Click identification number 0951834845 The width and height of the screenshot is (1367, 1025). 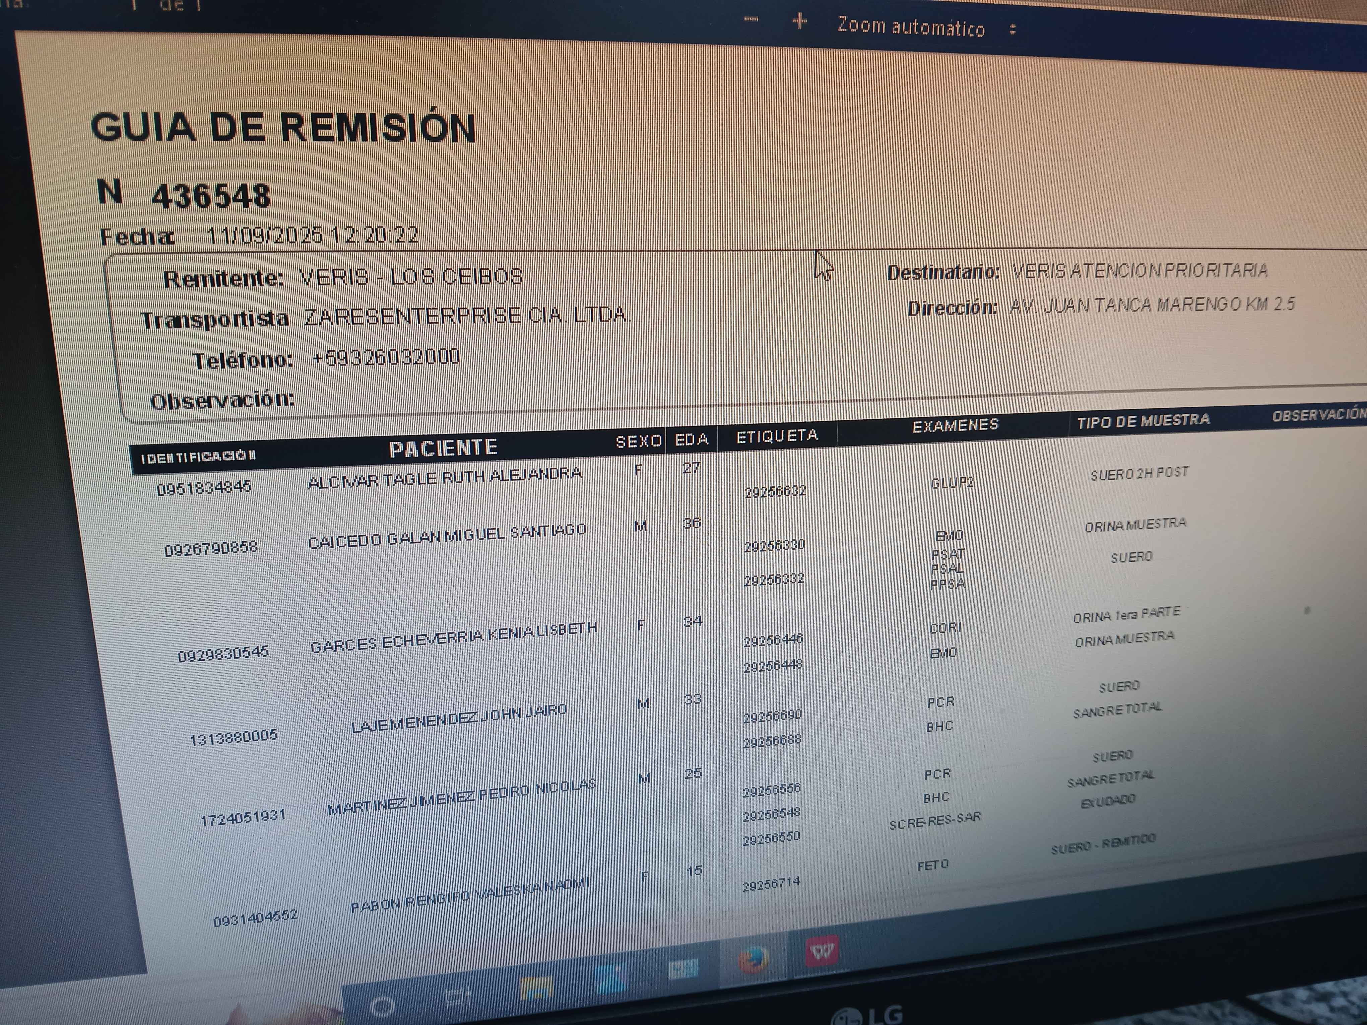click(x=204, y=488)
